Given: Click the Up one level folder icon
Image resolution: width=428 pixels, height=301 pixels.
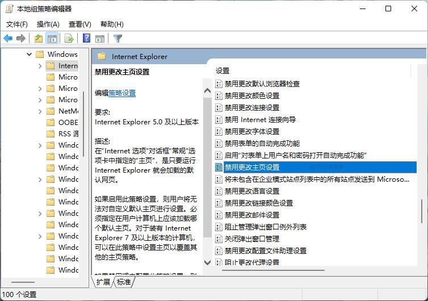Looking at the screenshot, I should (38, 39).
